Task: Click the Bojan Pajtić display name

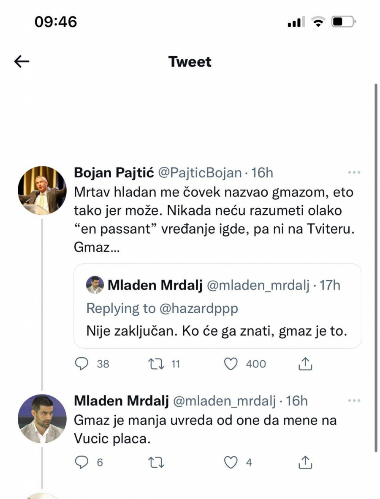Action: tap(114, 173)
